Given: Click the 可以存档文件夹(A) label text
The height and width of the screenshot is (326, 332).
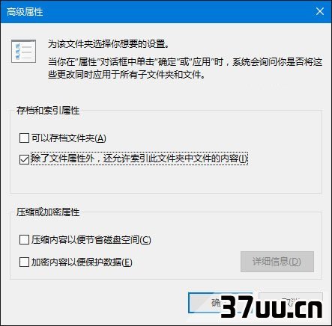Looking at the screenshot, I should pyautogui.click(x=69, y=138).
